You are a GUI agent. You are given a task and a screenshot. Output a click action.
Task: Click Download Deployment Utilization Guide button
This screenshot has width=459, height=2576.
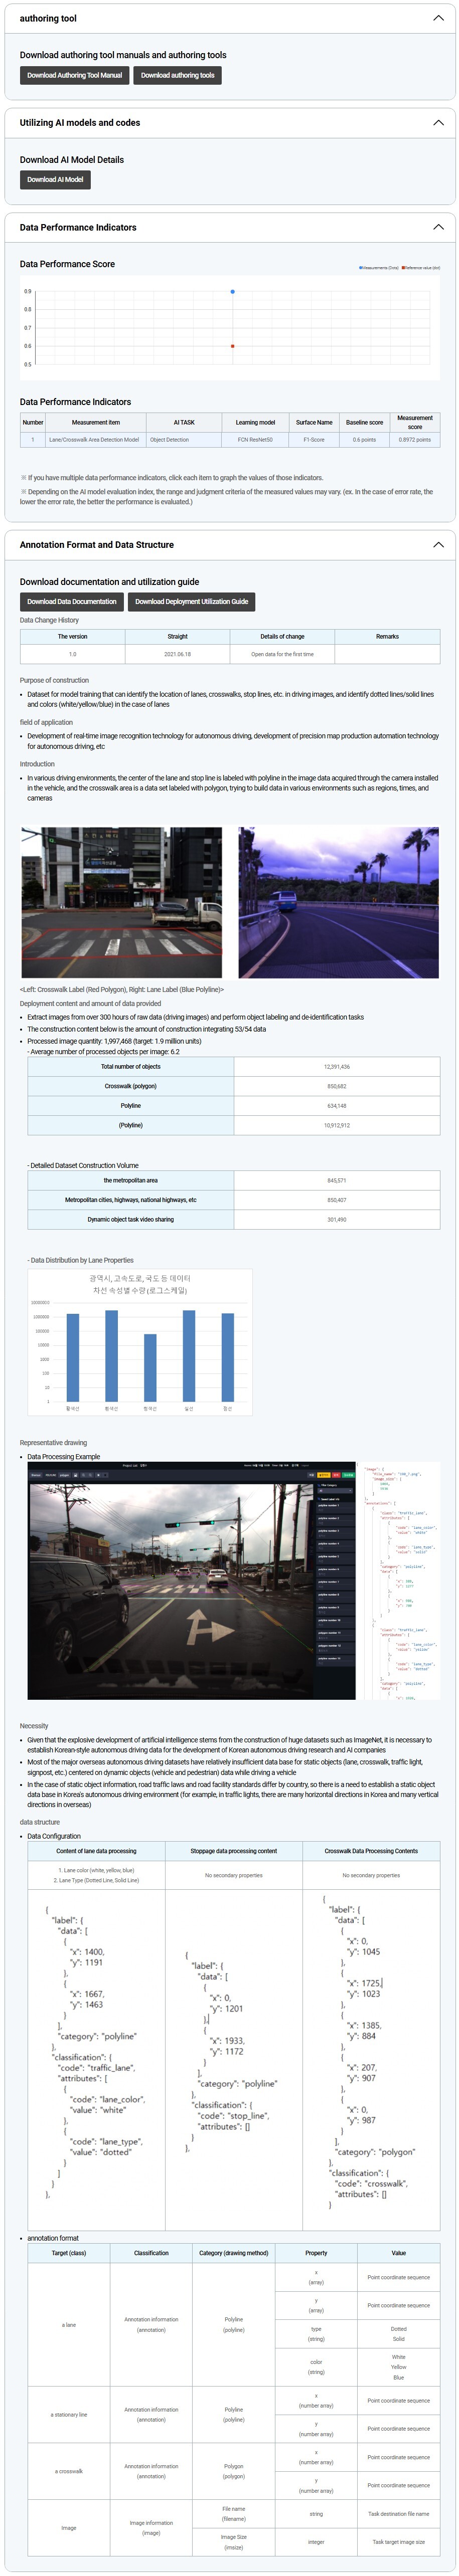point(191,602)
